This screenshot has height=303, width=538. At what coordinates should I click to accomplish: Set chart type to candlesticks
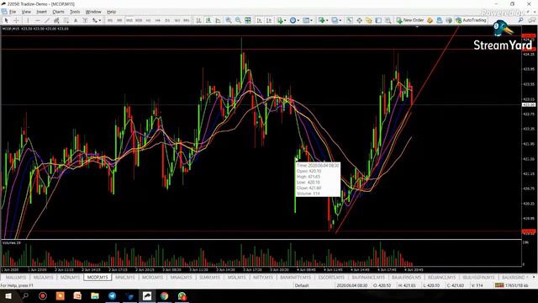tap(208, 20)
